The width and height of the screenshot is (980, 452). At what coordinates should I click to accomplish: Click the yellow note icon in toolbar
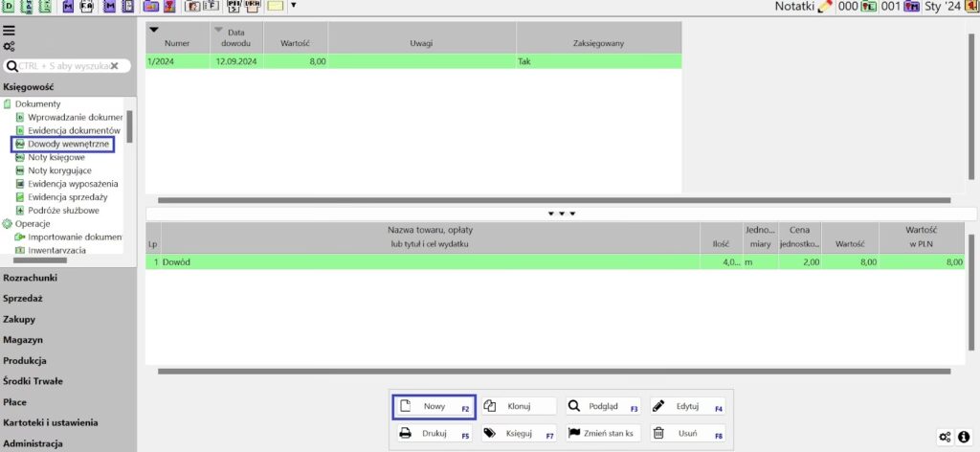(x=275, y=7)
